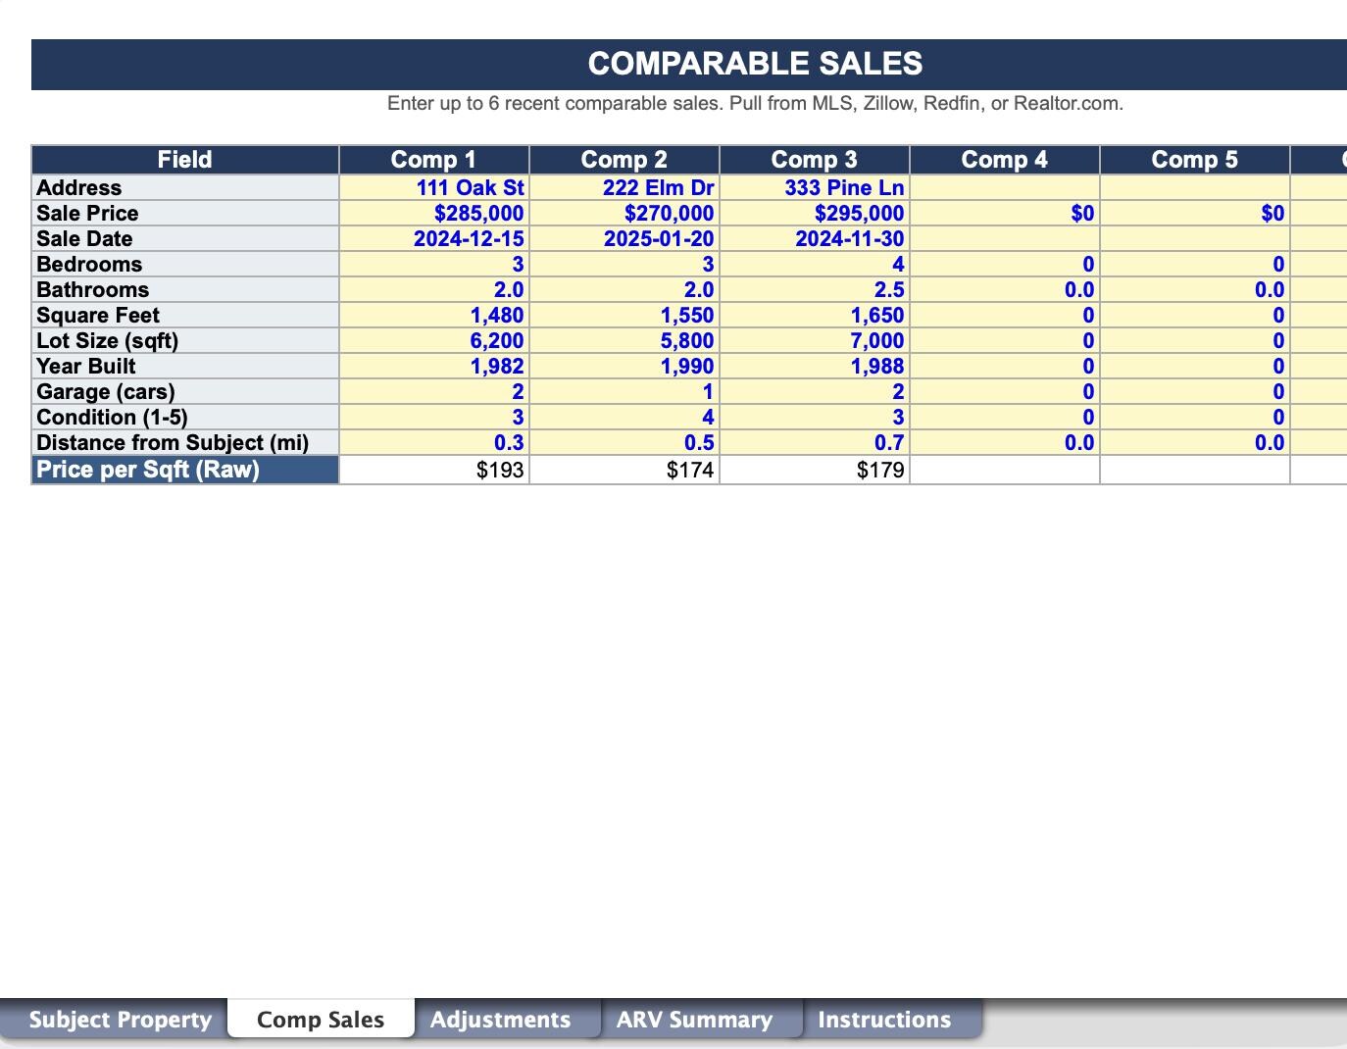Select the 1,550 square feet cell
The image size is (1347, 1049).
(624, 315)
